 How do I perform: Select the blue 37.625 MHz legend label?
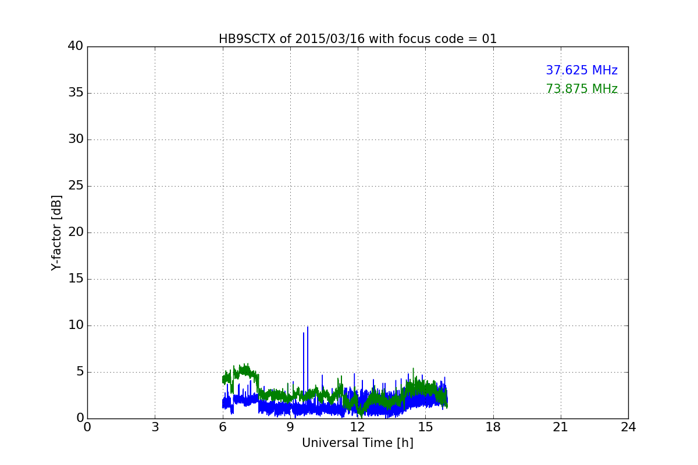tap(582, 70)
